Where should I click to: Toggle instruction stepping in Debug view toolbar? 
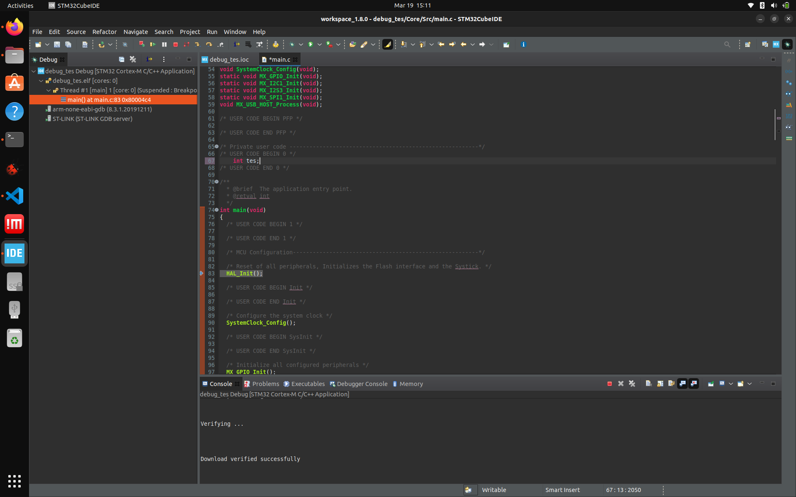pyautogui.click(x=149, y=60)
